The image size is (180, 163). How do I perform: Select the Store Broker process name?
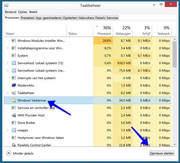coord(26,123)
